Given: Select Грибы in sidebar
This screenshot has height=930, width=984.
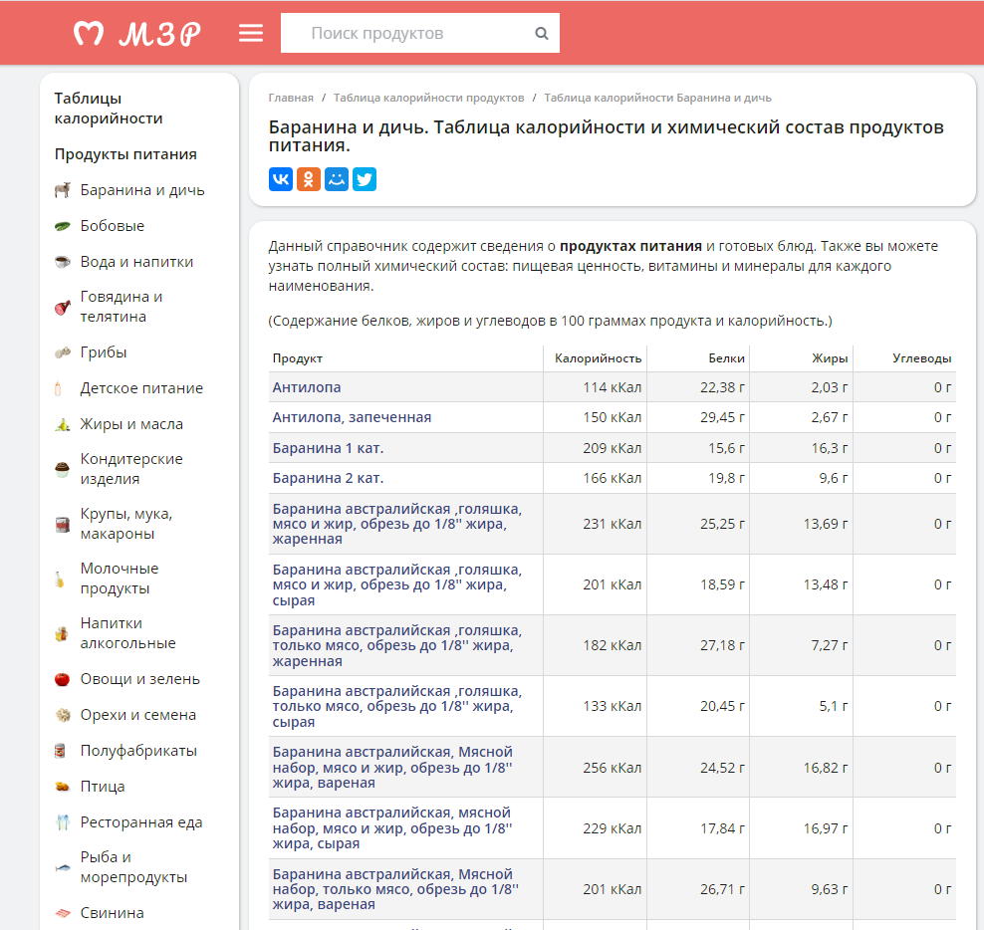Looking at the screenshot, I should 104,352.
